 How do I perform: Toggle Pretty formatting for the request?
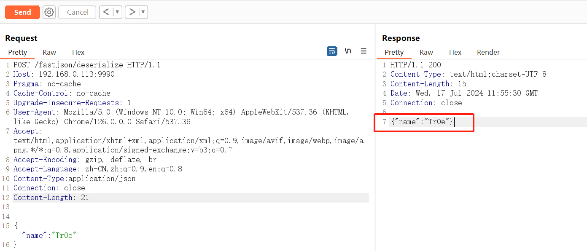(x=17, y=52)
